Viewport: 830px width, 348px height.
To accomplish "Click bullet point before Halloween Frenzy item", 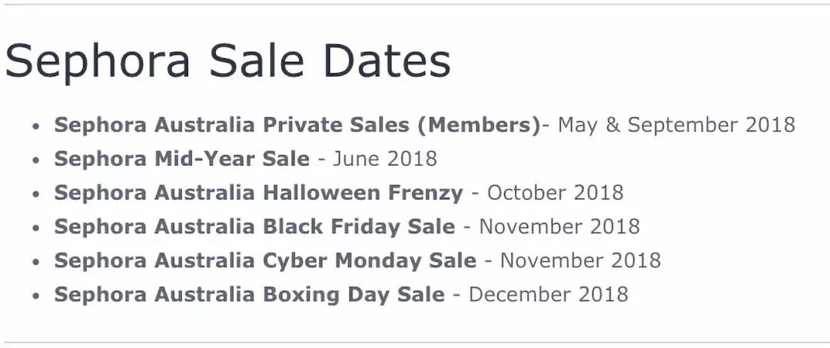I will [36, 194].
